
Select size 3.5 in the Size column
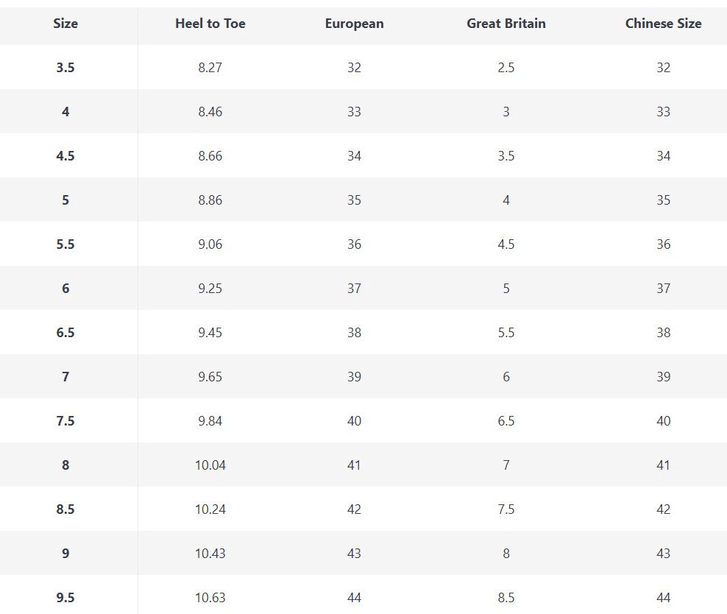[65, 68]
